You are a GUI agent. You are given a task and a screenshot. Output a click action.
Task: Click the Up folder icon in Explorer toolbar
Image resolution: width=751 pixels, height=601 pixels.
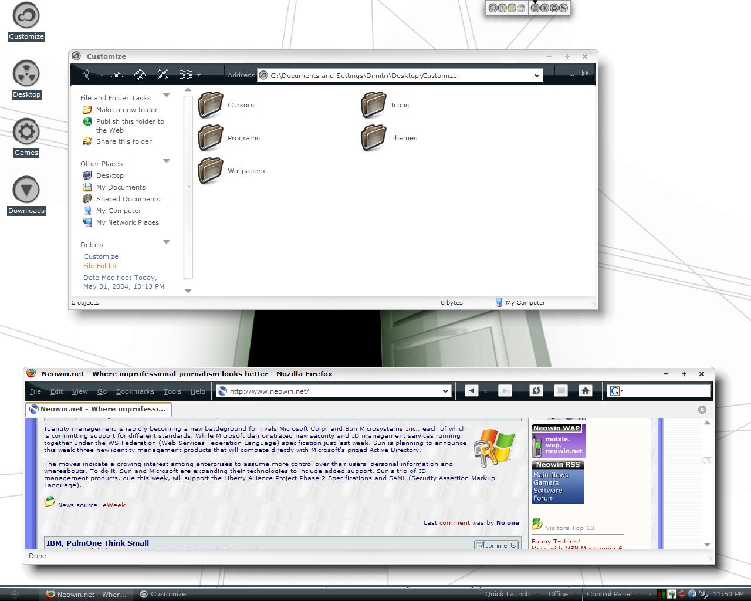[117, 75]
